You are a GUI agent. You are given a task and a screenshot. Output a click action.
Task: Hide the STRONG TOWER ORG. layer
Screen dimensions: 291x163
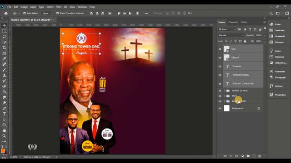point(220,84)
